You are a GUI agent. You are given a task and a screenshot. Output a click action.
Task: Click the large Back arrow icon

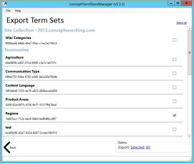[x=7, y=147]
